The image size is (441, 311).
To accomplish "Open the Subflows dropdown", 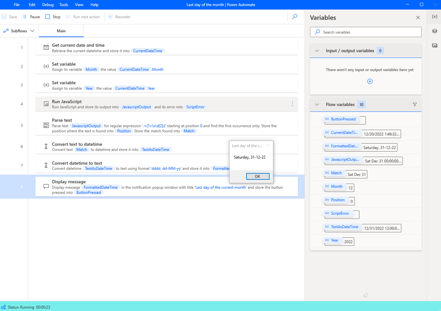I will click(x=19, y=30).
